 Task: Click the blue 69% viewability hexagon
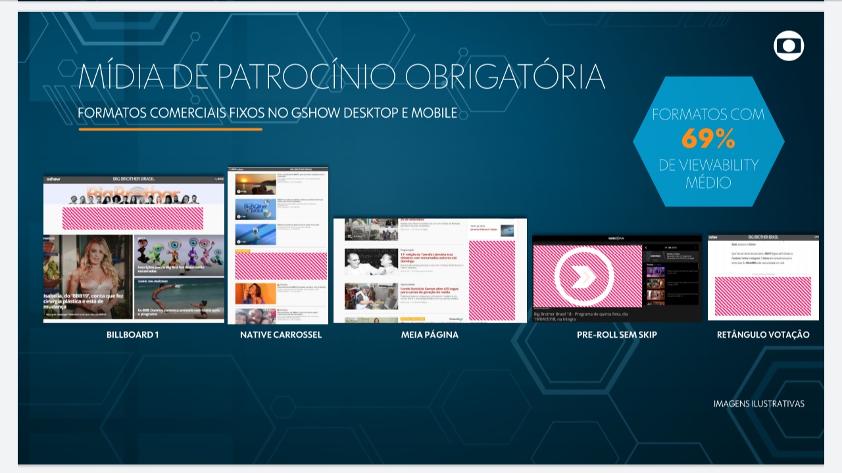708,141
